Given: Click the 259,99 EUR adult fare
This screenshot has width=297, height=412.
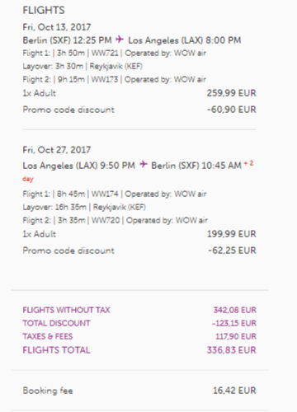Looking at the screenshot, I should [232, 93].
